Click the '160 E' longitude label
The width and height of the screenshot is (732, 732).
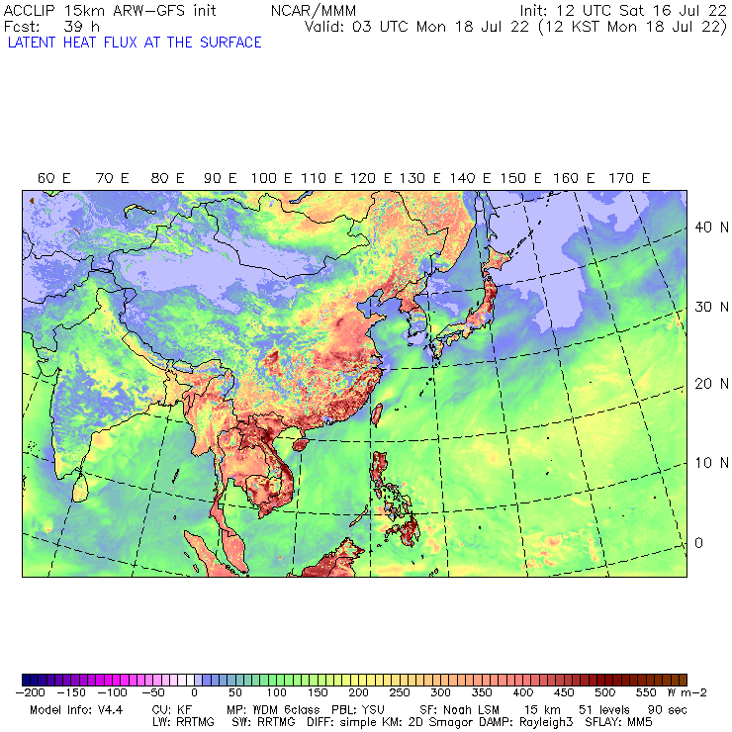pyautogui.click(x=574, y=178)
